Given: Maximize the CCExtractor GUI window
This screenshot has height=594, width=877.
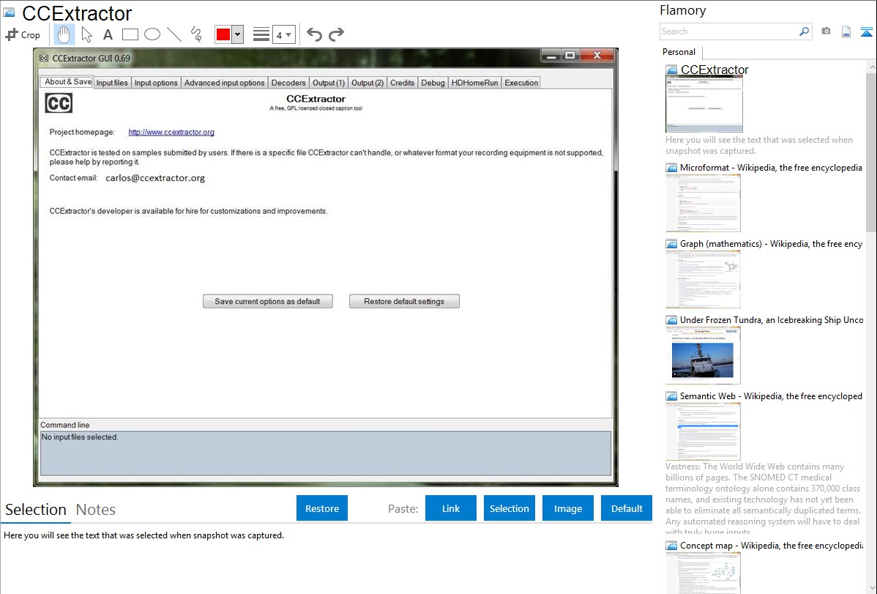Looking at the screenshot, I should tap(570, 56).
